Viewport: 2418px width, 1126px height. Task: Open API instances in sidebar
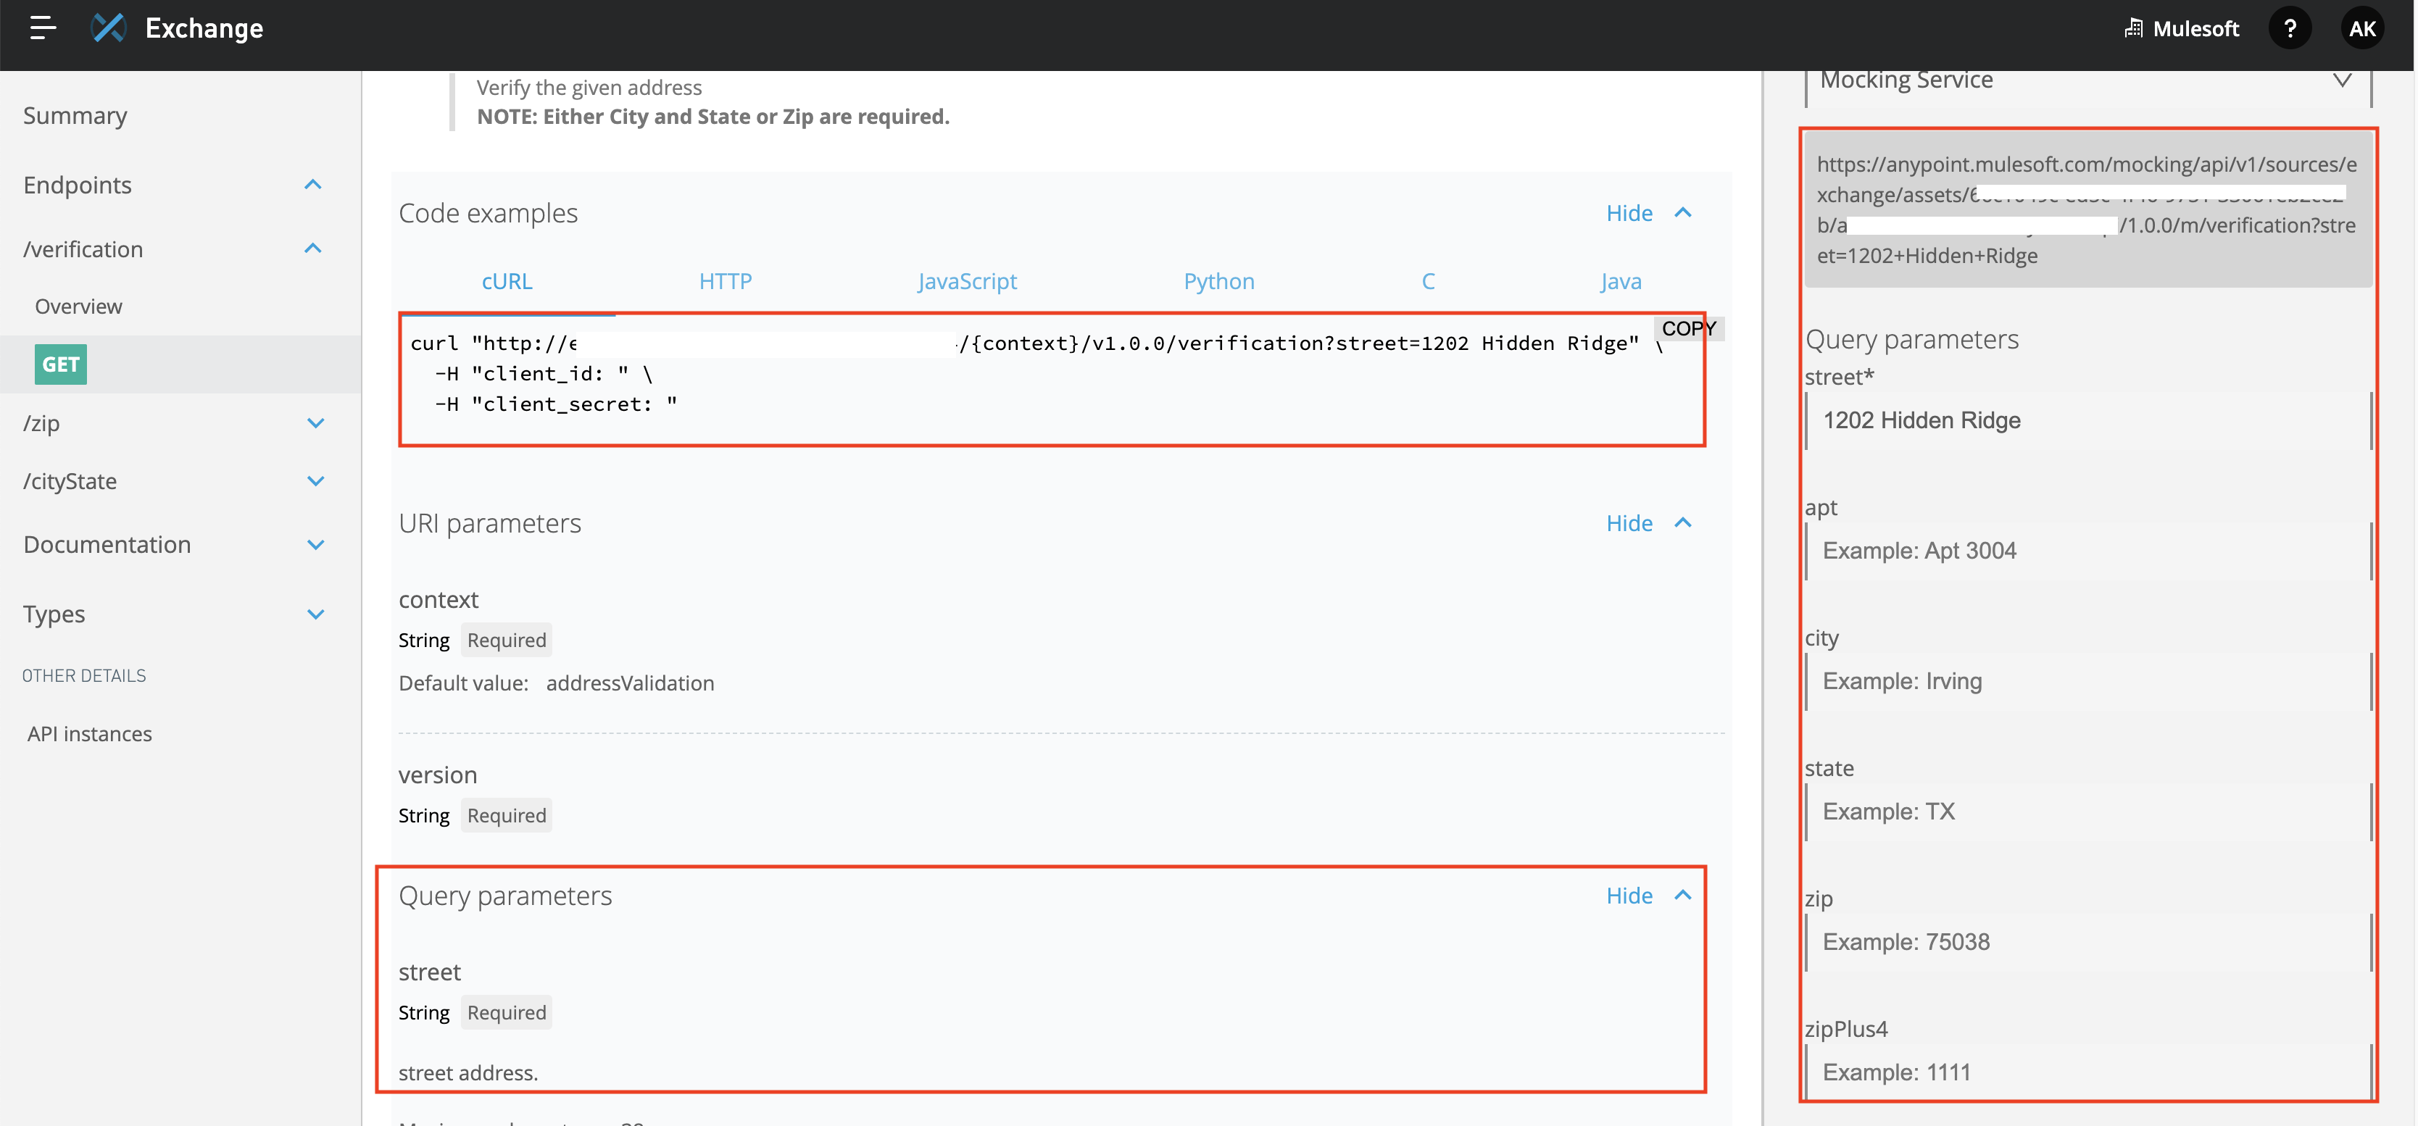(89, 734)
